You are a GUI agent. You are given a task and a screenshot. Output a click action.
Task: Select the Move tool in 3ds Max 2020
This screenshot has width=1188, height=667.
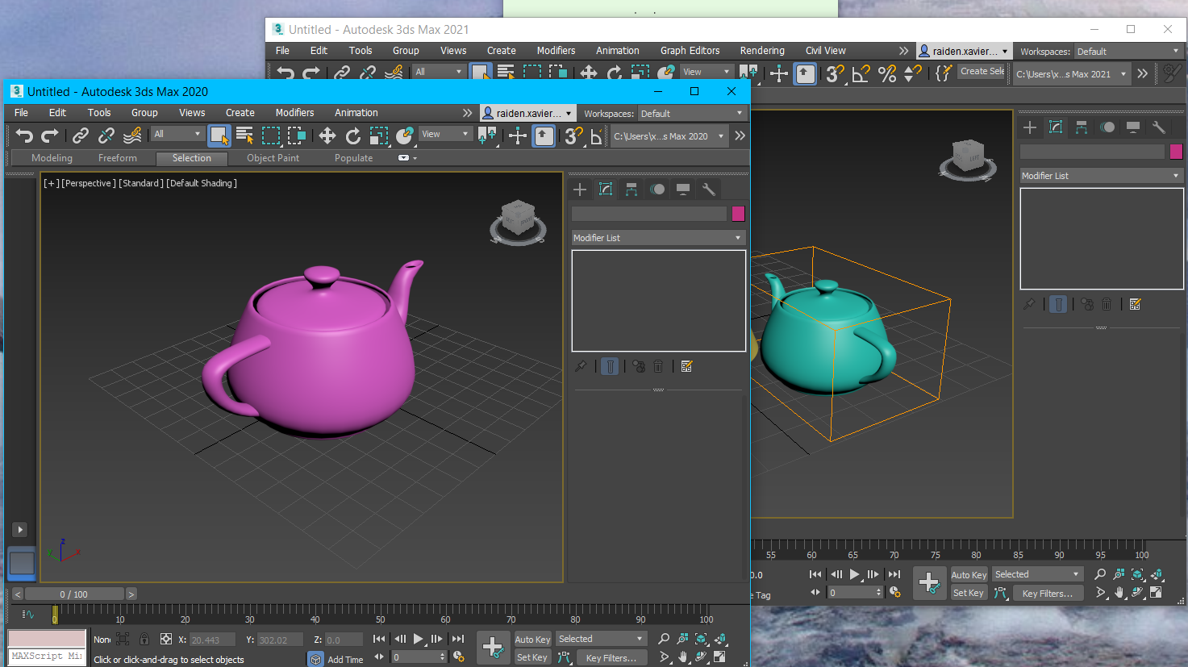pyautogui.click(x=327, y=135)
